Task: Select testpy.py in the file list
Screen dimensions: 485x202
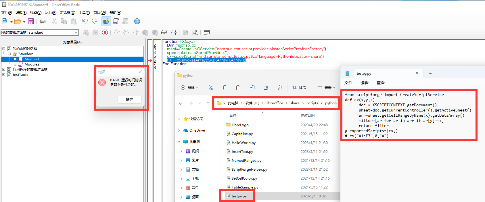Action: (239, 196)
